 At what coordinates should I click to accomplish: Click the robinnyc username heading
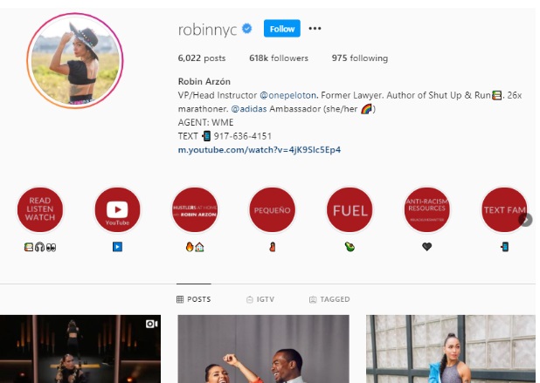pyautogui.click(x=207, y=30)
